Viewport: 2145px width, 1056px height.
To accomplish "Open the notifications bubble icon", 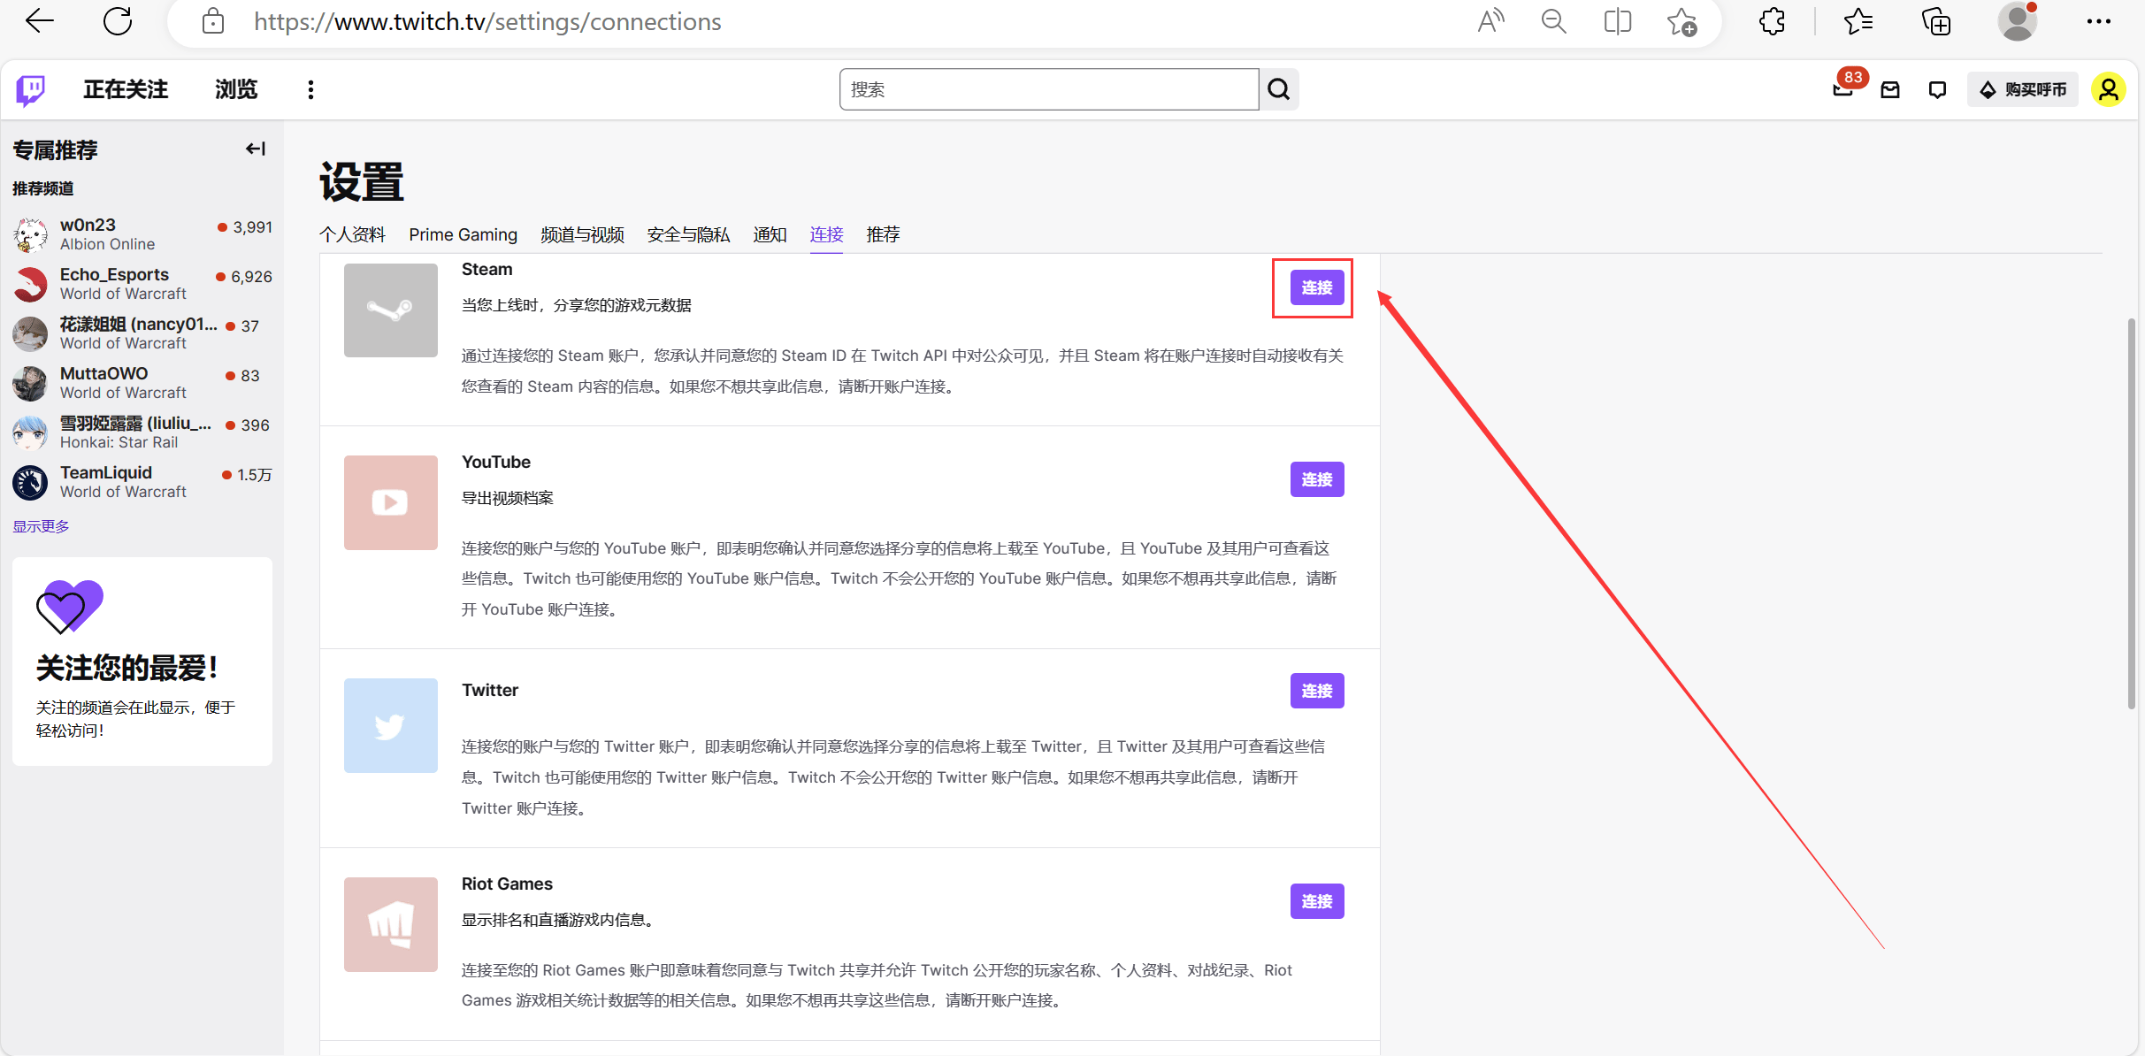I will click(1937, 89).
